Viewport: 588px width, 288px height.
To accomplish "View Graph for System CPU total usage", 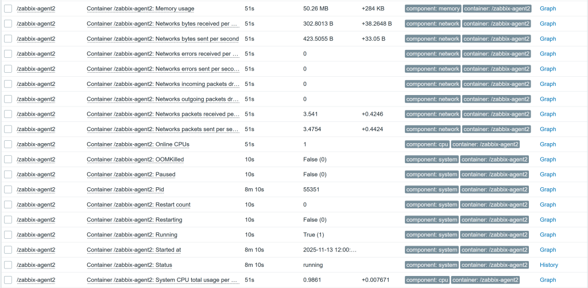I will [x=547, y=280].
